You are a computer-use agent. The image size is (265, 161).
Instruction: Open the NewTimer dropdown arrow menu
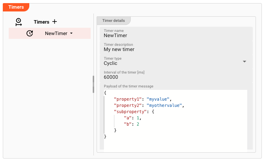click(x=71, y=33)
